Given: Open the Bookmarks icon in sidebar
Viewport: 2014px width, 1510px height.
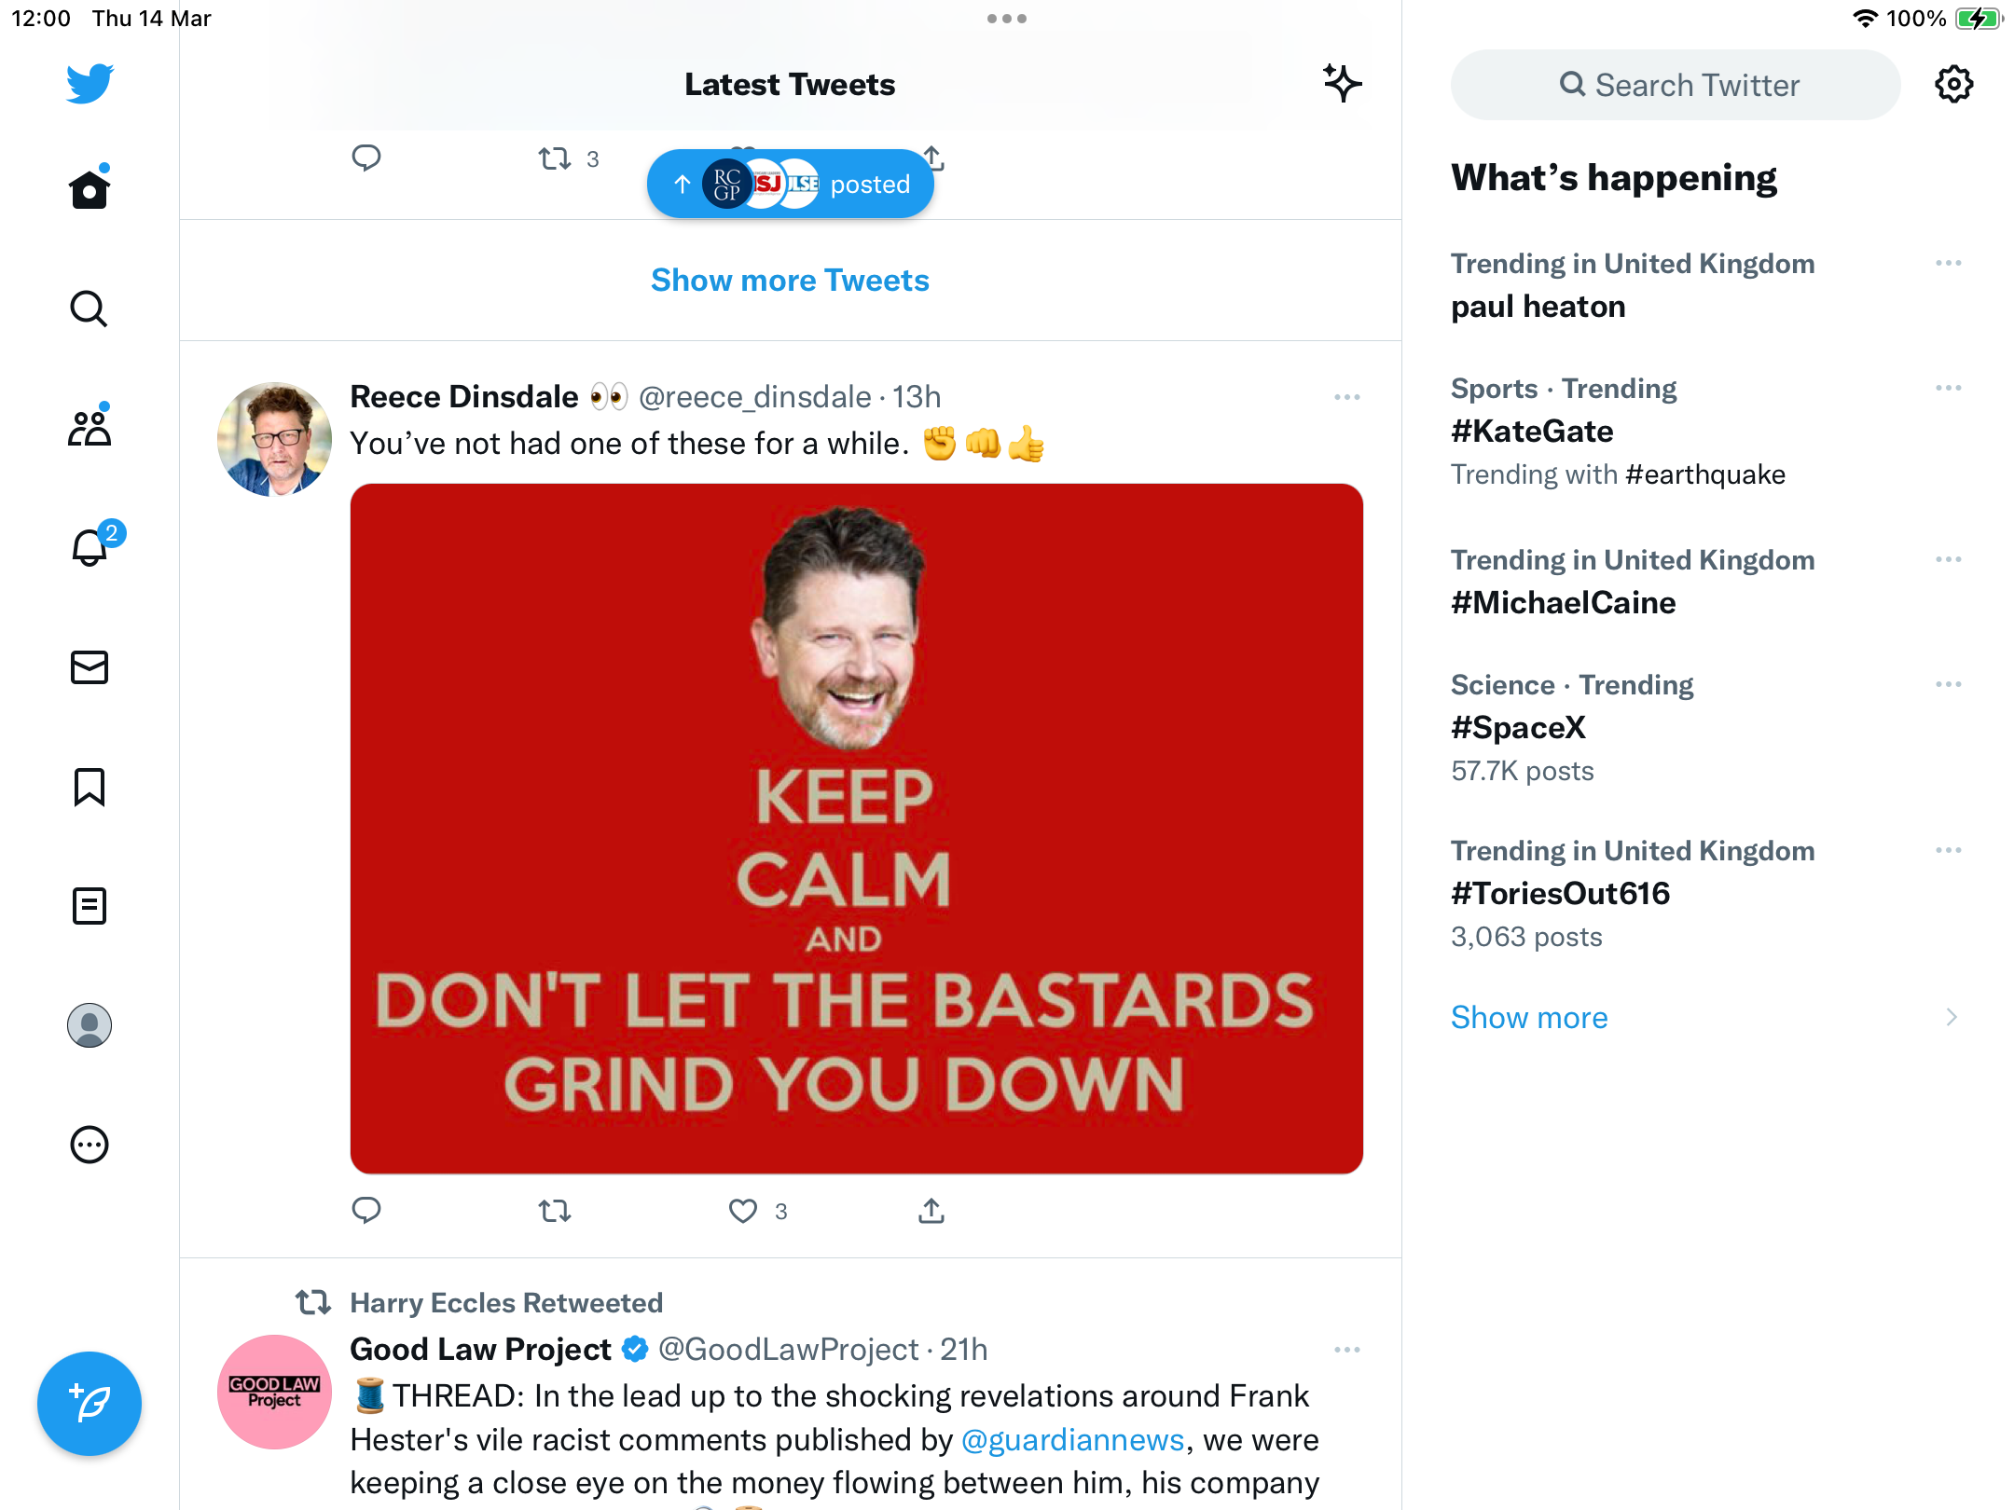Looking at the screenshot, I should pos(90,787).
